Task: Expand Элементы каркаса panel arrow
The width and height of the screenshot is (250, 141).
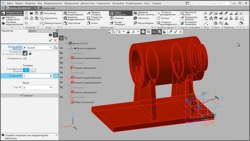Action: point(176,27)
